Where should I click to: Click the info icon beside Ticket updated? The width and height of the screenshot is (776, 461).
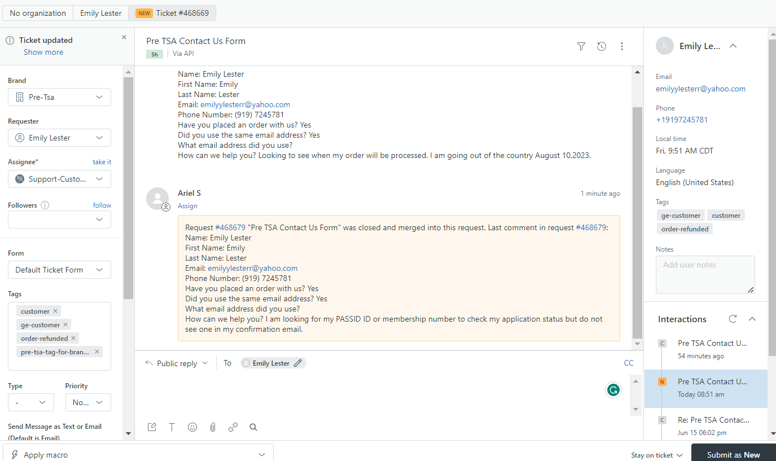(10, 40)
